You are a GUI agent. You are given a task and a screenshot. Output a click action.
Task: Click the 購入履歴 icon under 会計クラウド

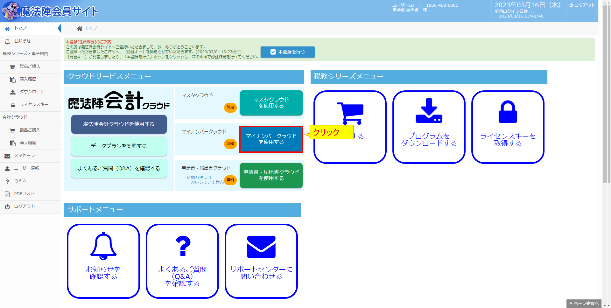point(13,143)
